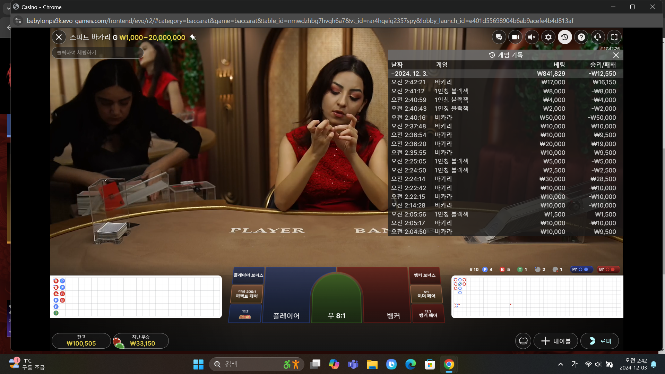Bet on 퍼펙트 페어 side bet
Screen dimensions: 665x374
point(247,294)
